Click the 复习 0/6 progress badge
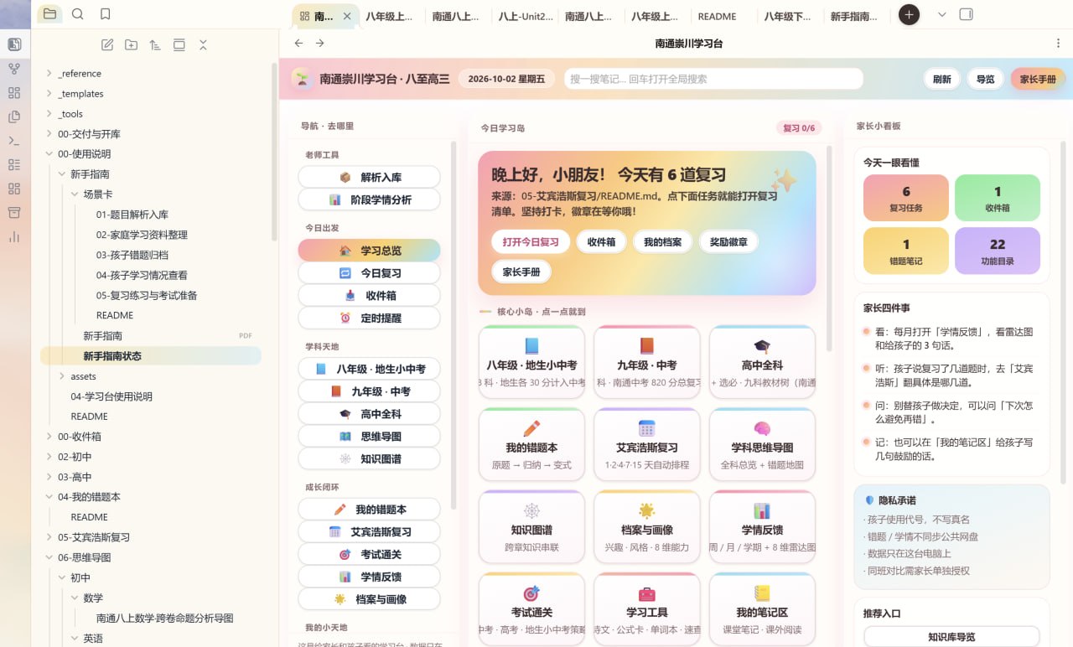The width and height of the screenshot is (1073, 647). pyautogui.click(x=798, y=128)
